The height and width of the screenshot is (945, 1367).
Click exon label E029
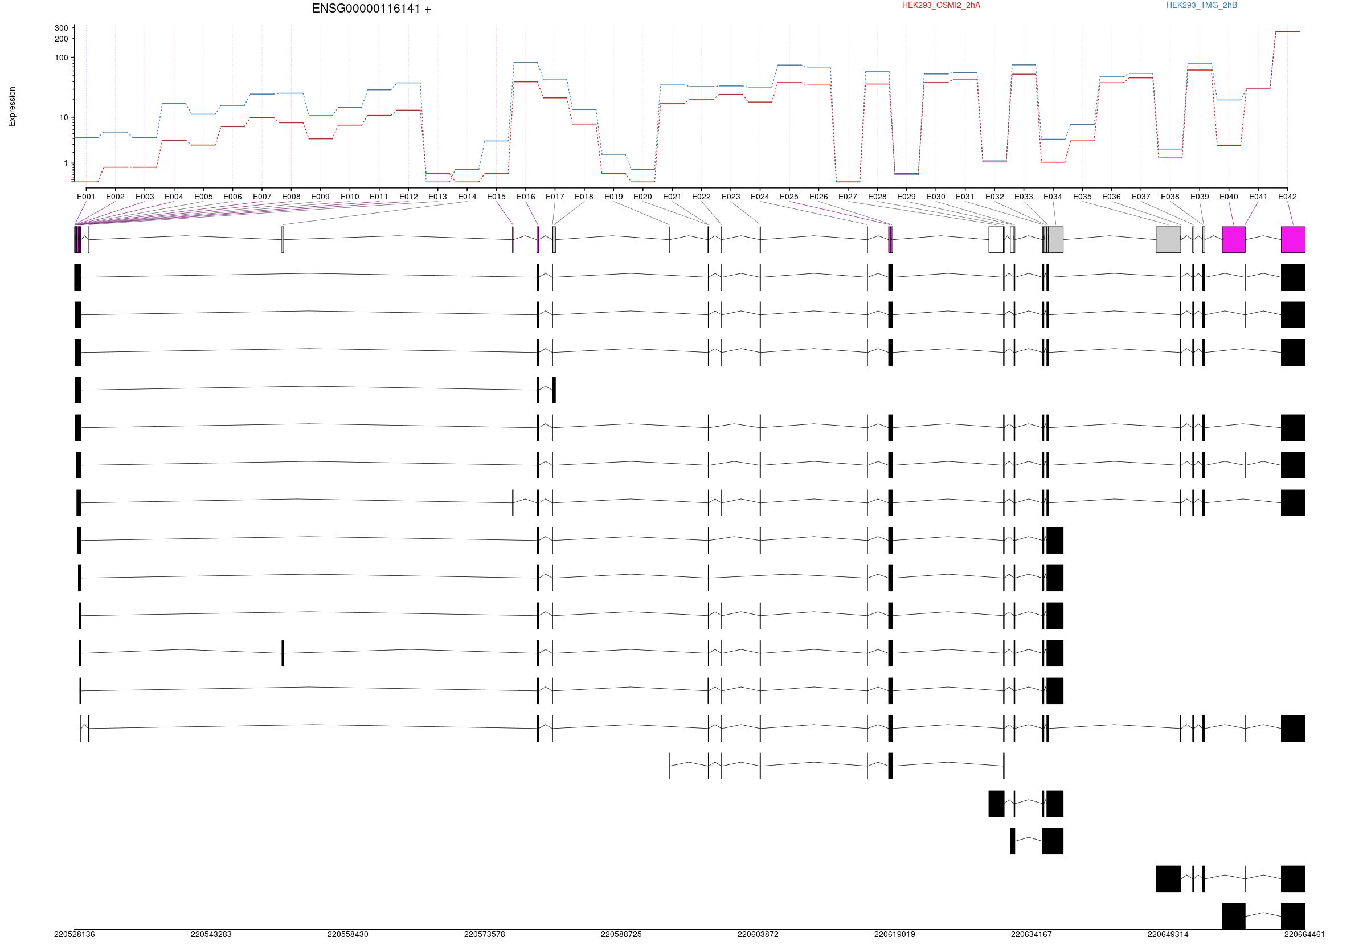(x=906, y=197)
